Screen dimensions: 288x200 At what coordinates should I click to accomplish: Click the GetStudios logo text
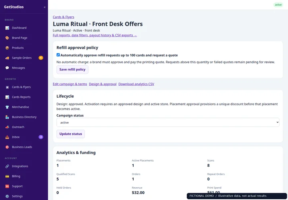(14, 7)
